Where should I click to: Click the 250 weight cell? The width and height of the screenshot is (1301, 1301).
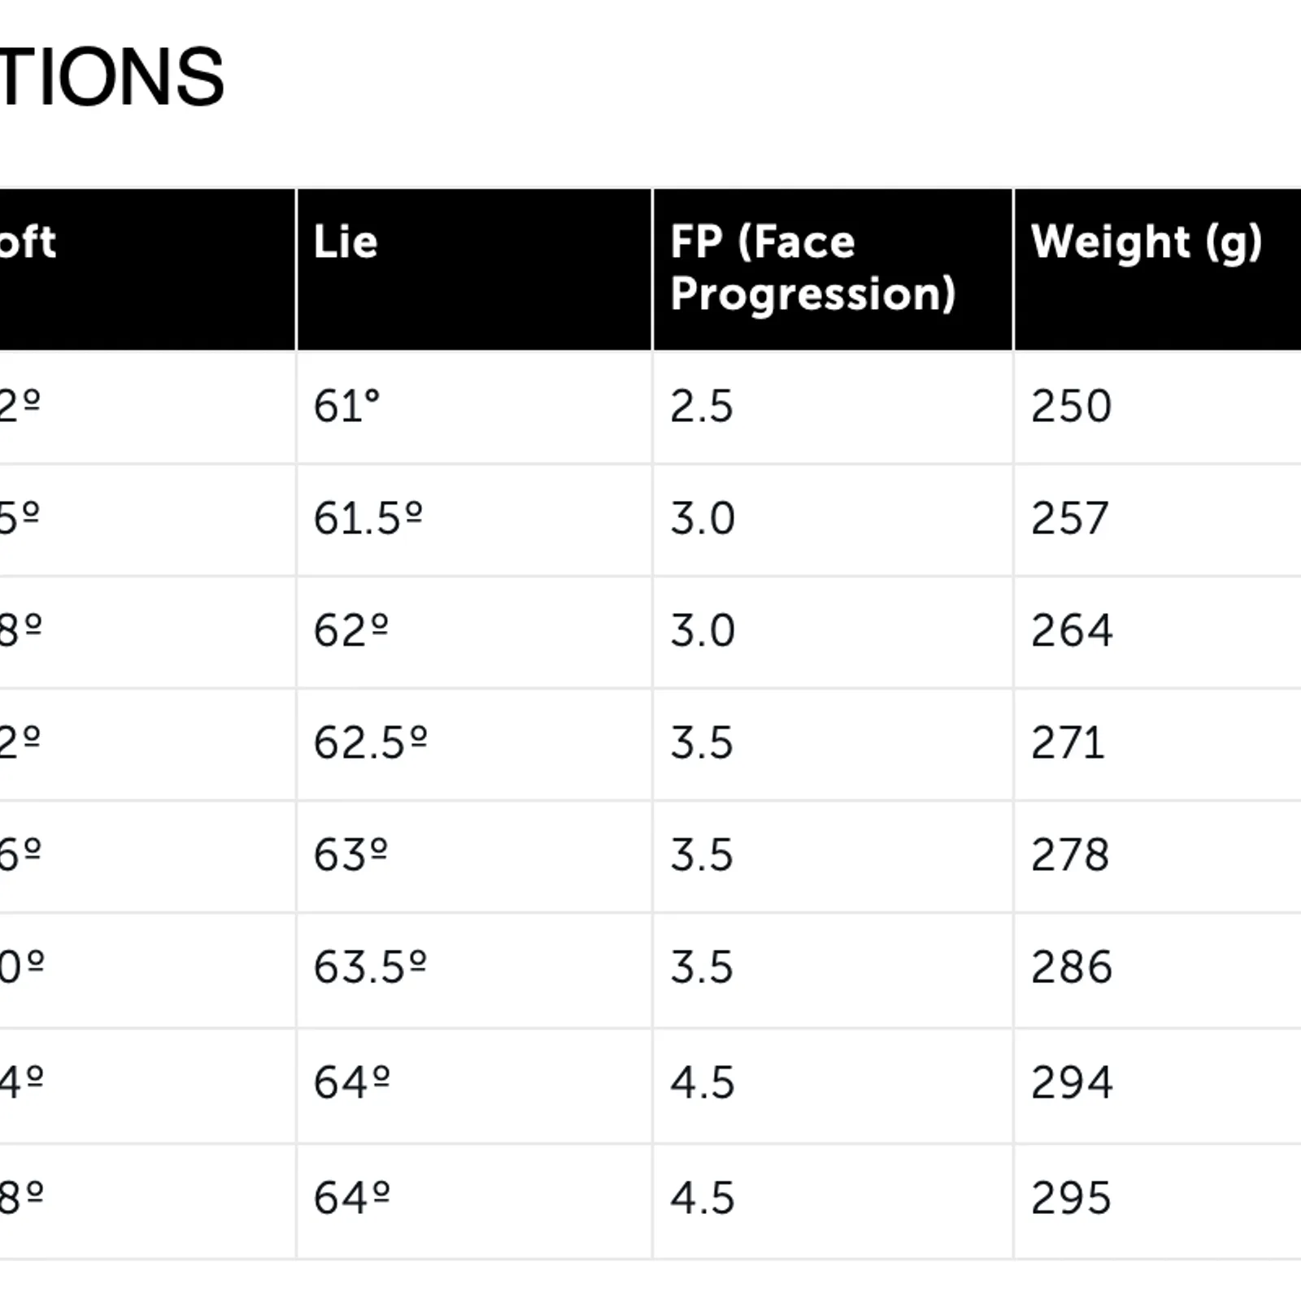click(x=1071, y=406)
